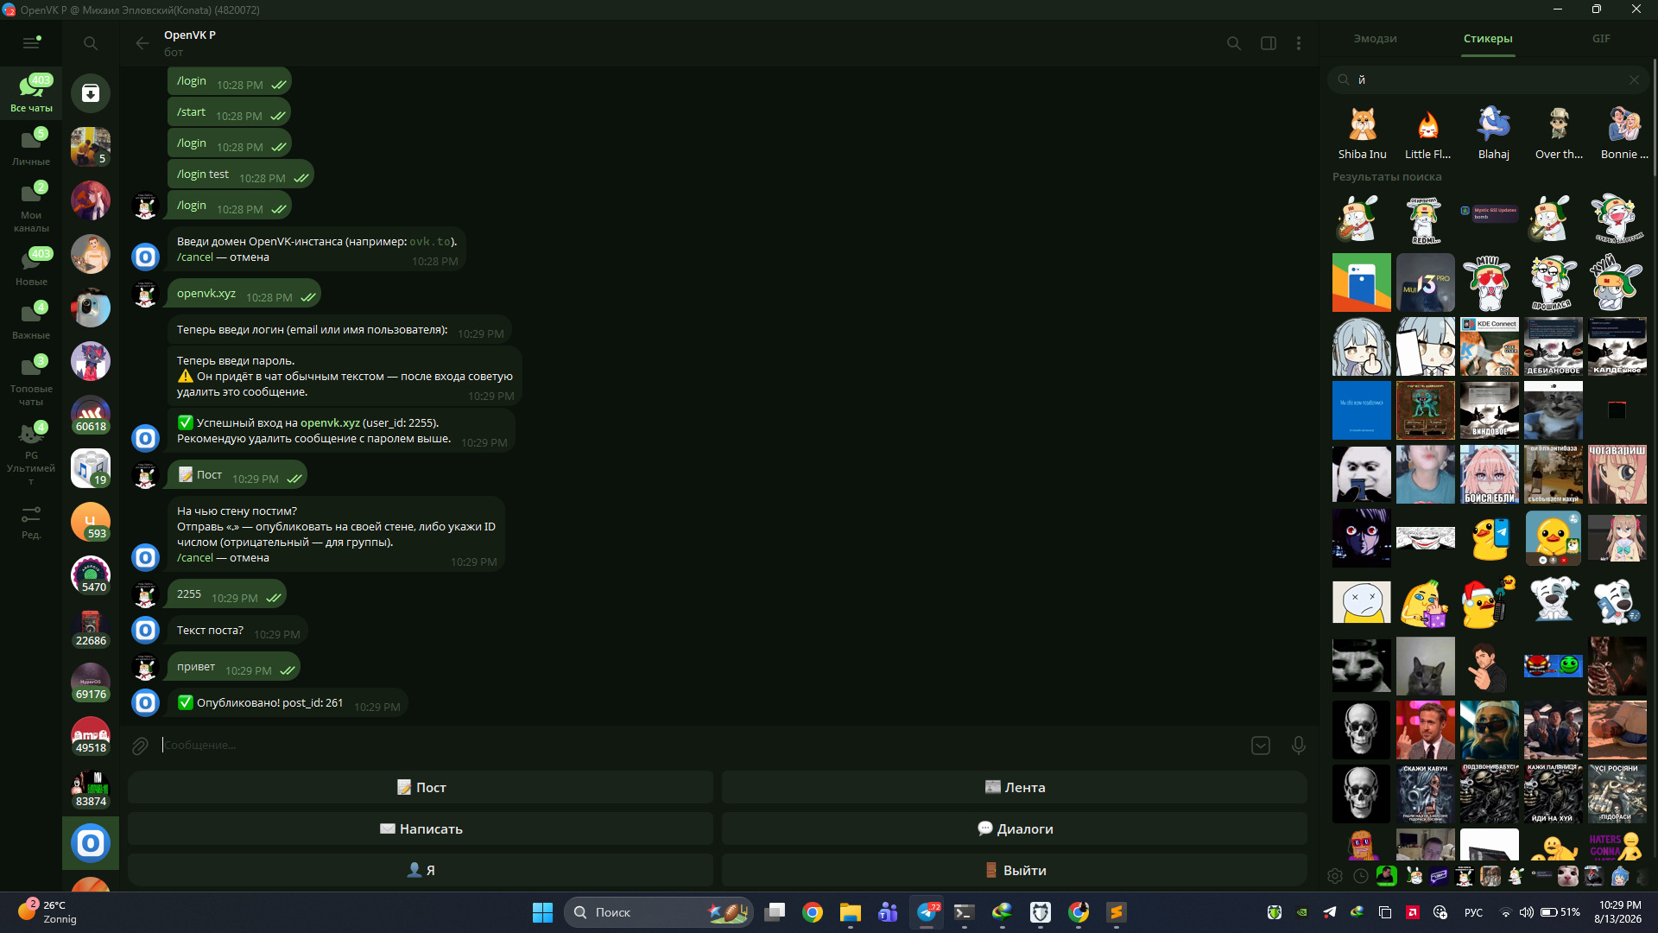Switch to the Эмодзи tab

click(1375, 39)
